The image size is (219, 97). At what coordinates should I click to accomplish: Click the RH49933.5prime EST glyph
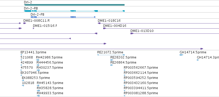(38, 96)
